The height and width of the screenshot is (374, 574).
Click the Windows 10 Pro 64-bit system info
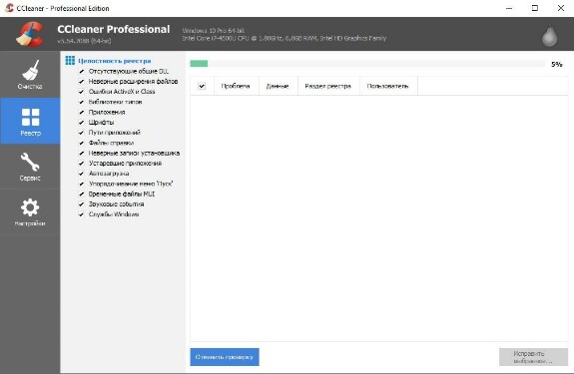point(213,30)
